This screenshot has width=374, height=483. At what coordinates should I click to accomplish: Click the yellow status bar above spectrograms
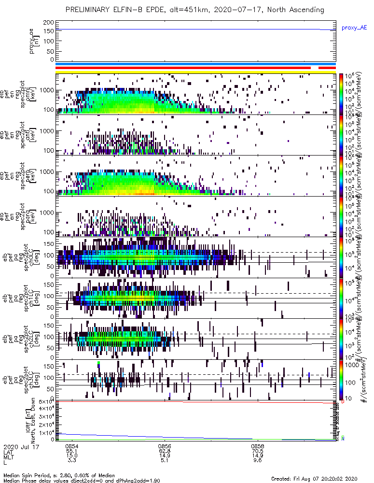(195, 72)
